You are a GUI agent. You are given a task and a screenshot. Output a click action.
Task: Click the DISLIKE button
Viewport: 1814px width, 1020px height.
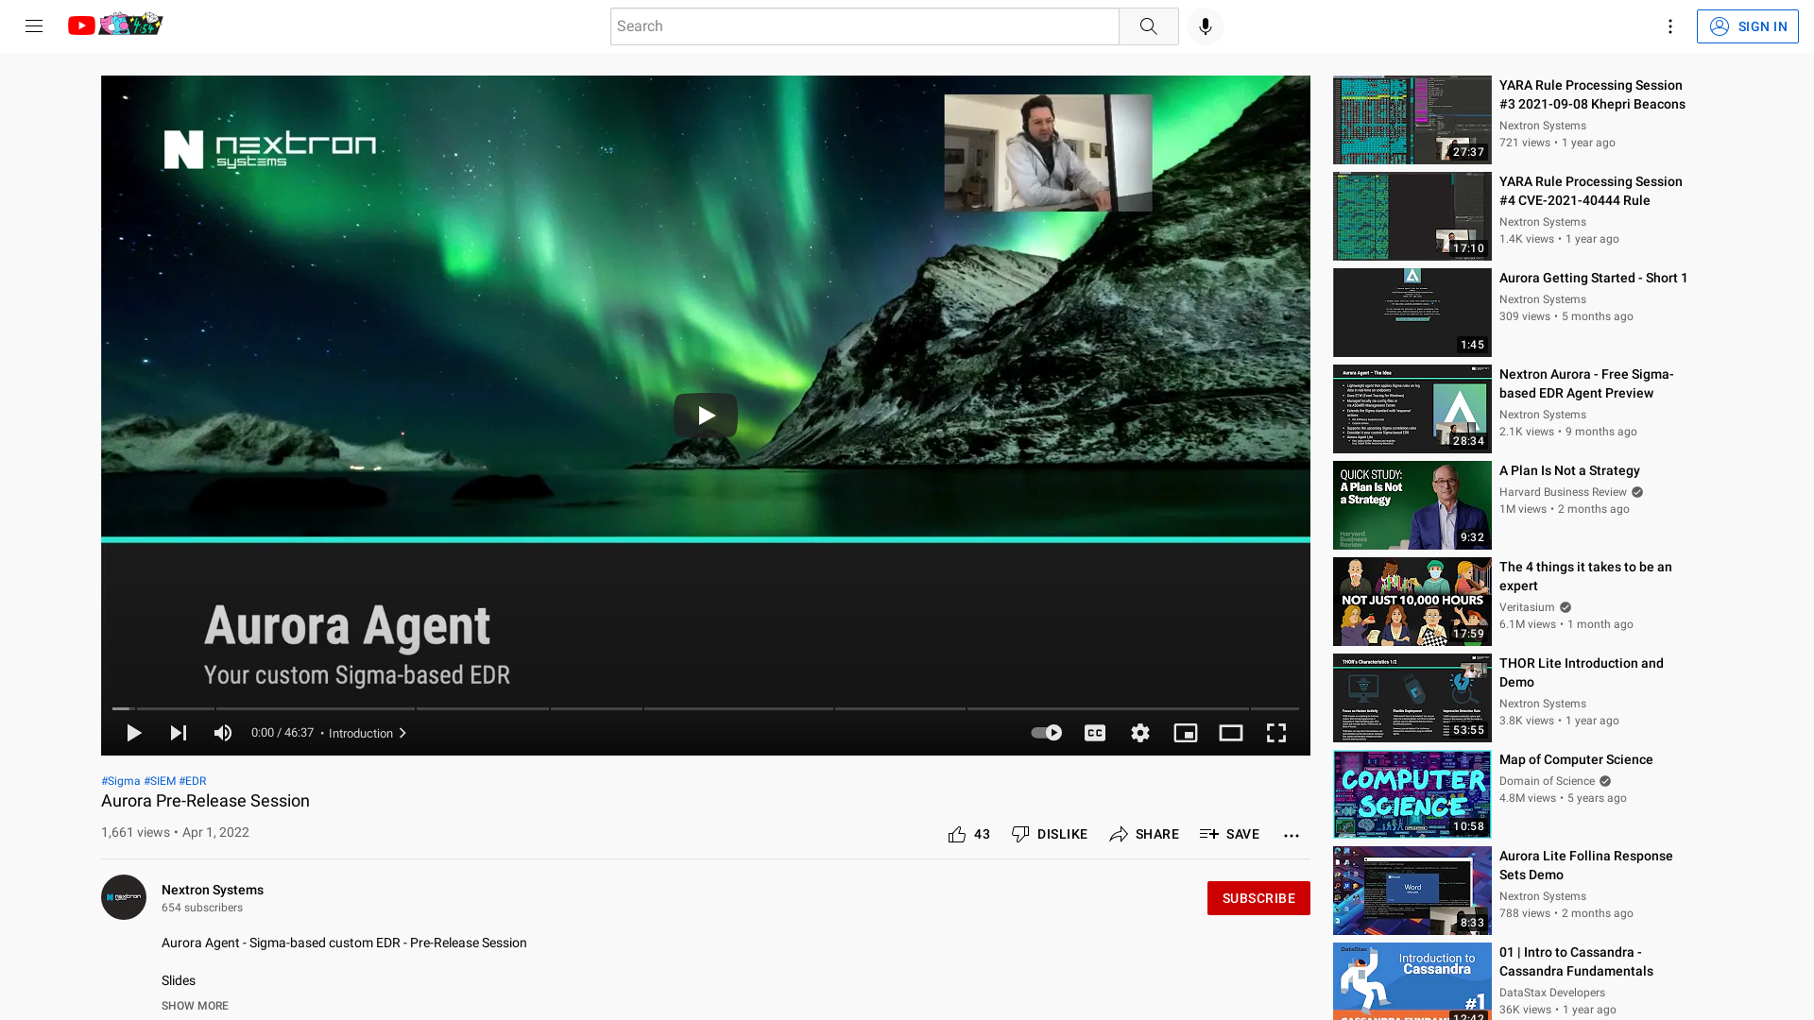tap(1049, 834)
